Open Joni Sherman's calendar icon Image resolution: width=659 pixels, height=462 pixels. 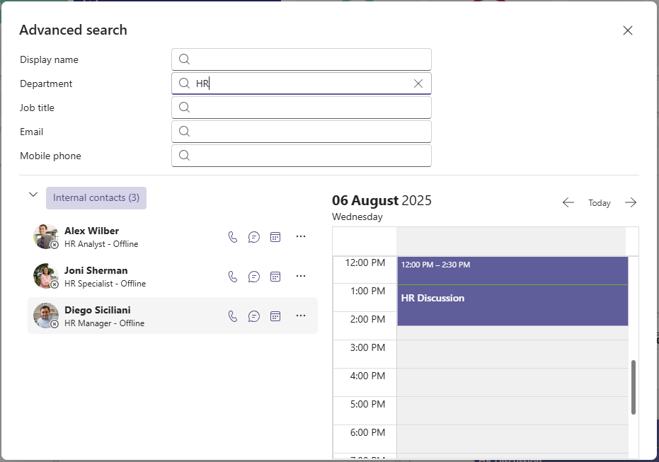coord(275,277)
